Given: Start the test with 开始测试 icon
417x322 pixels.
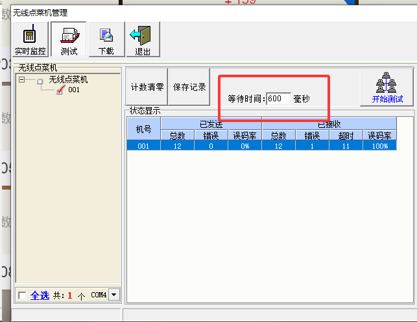Looking at the screenshot, I should click(x=387, y=87).
